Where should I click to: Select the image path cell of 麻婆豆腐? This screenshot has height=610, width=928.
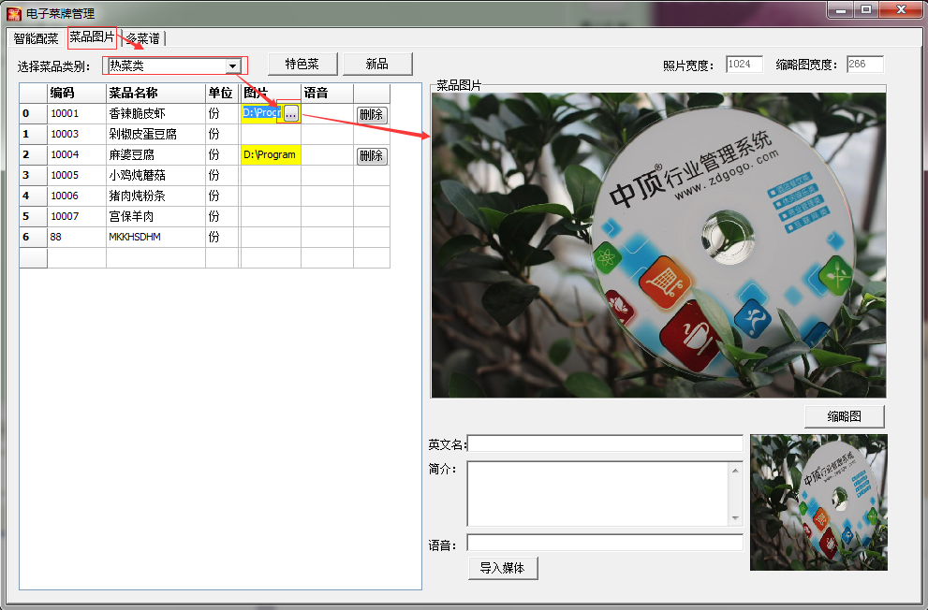tap(271, 155)
